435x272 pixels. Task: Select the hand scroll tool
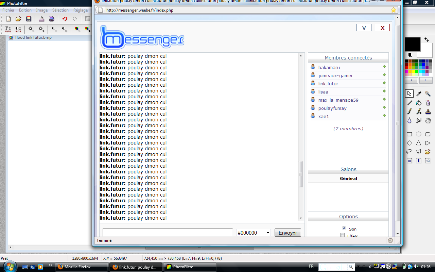coord(428,120)
